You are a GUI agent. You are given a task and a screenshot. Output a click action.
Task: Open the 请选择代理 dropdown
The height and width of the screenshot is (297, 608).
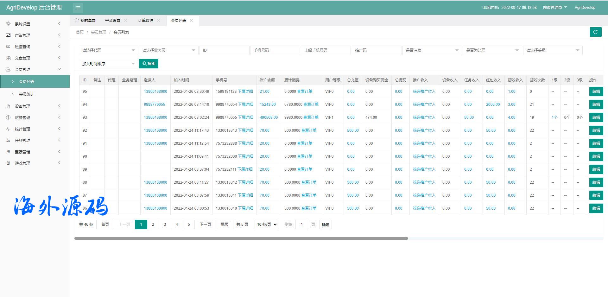108,50
